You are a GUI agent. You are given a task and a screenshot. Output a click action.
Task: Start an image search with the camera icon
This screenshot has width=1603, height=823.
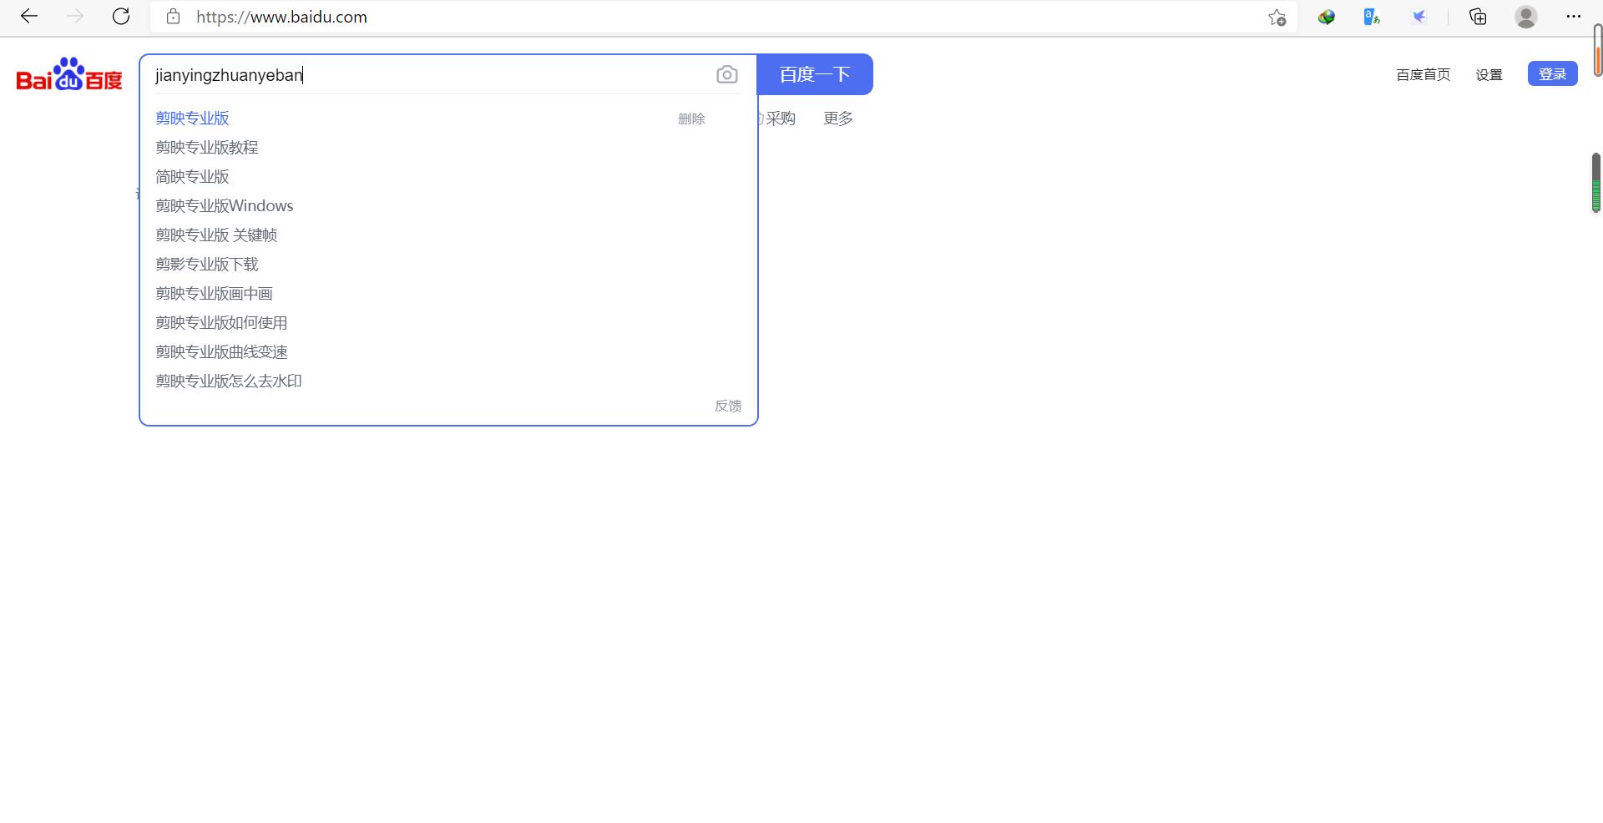726,75
